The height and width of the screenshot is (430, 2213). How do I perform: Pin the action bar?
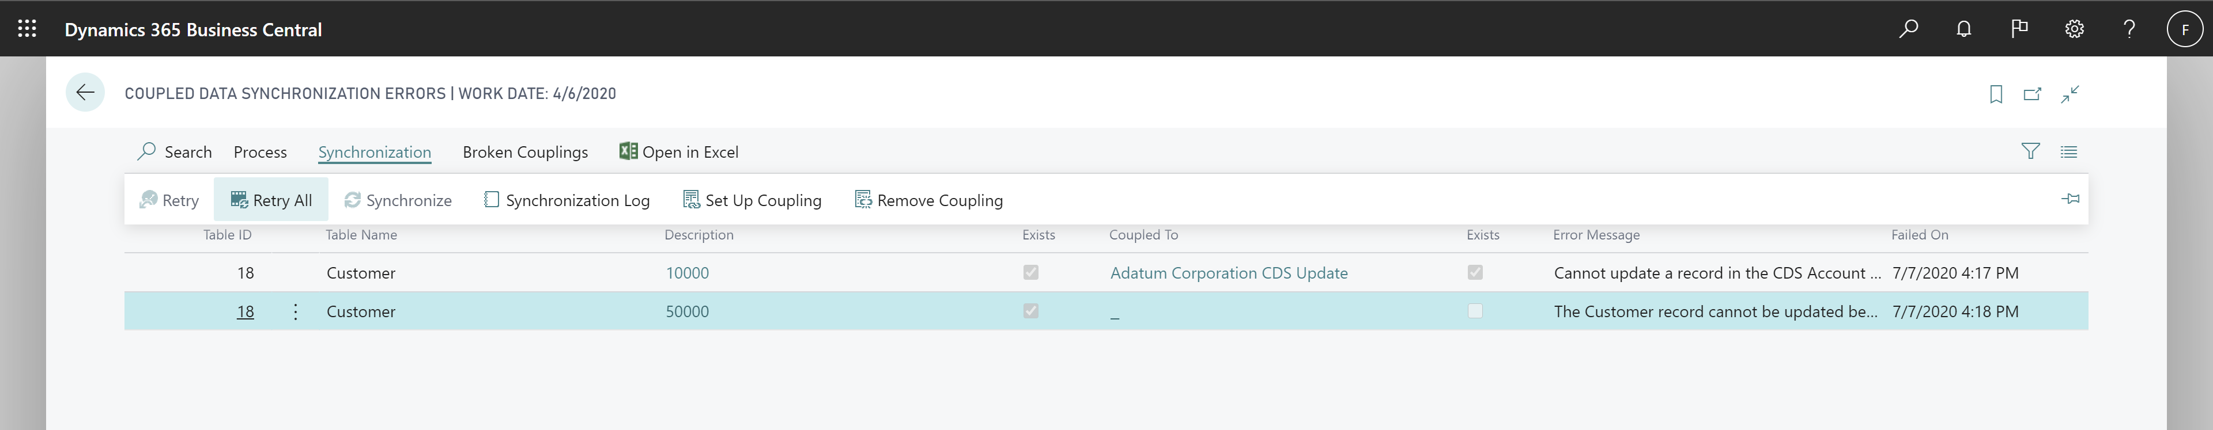coord(2071,199)
